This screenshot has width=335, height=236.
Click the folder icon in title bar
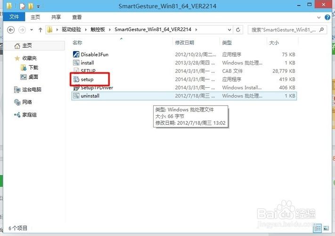pos(9,6)
